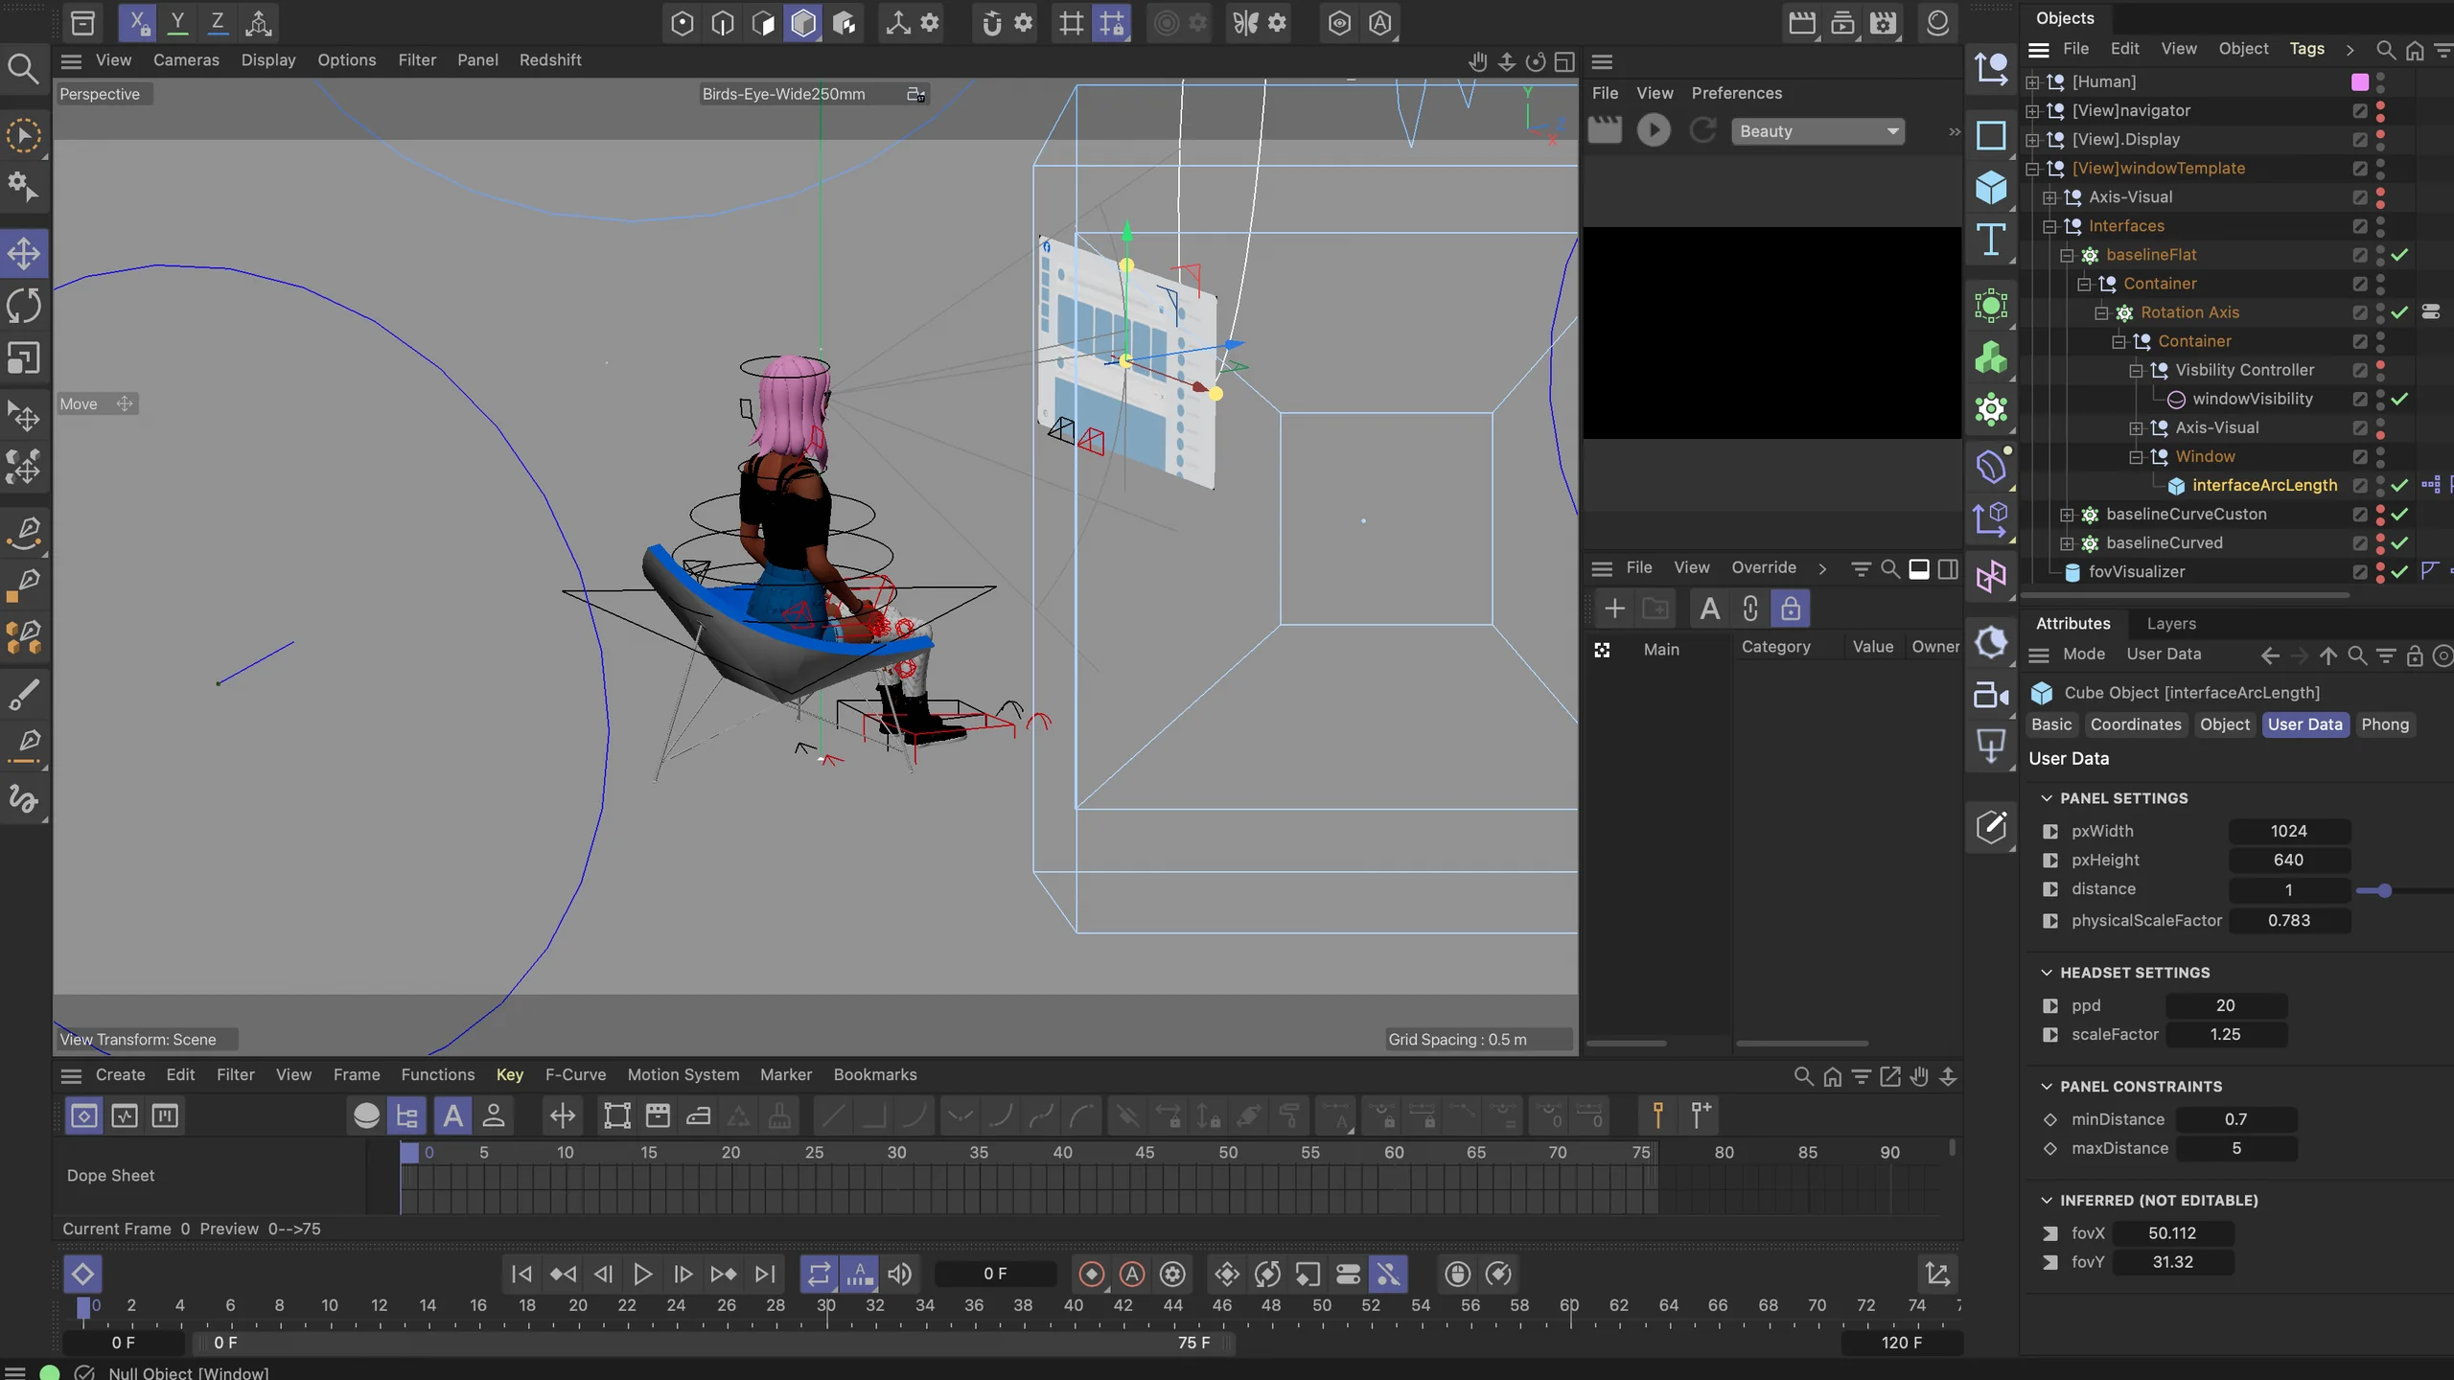Click the Text object icon in side palette
The width and height of the screenshot is (2454, 1380).
coord(1991,240)
